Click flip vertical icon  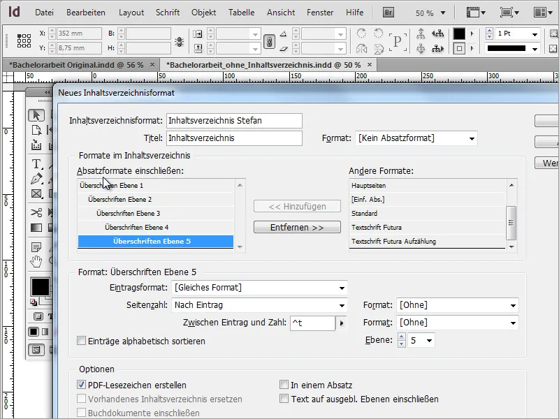click(x=378, y=48)
